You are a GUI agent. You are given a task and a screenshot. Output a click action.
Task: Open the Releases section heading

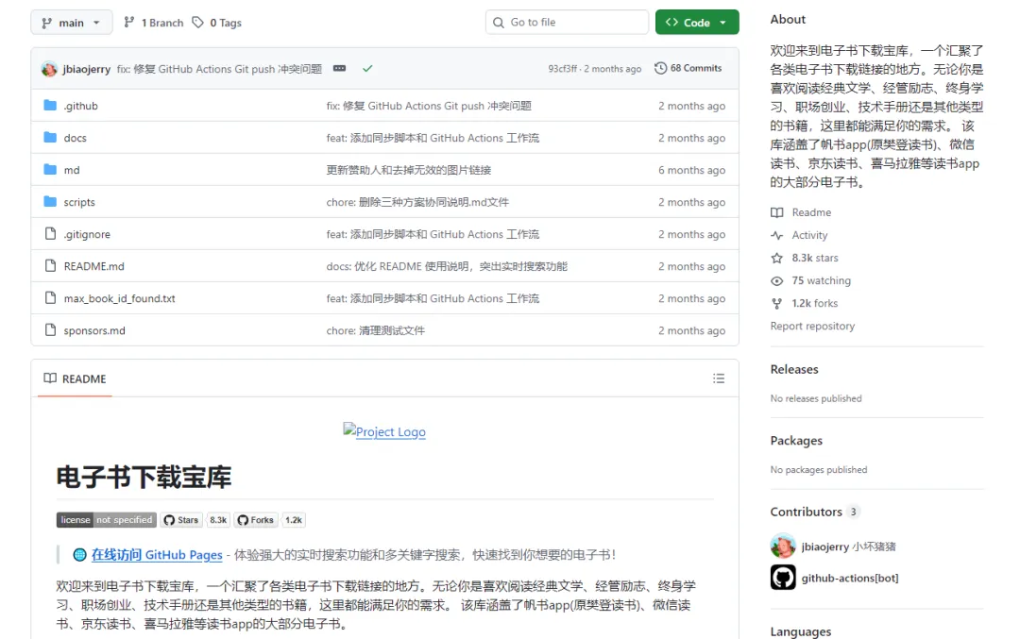(794, 369)
